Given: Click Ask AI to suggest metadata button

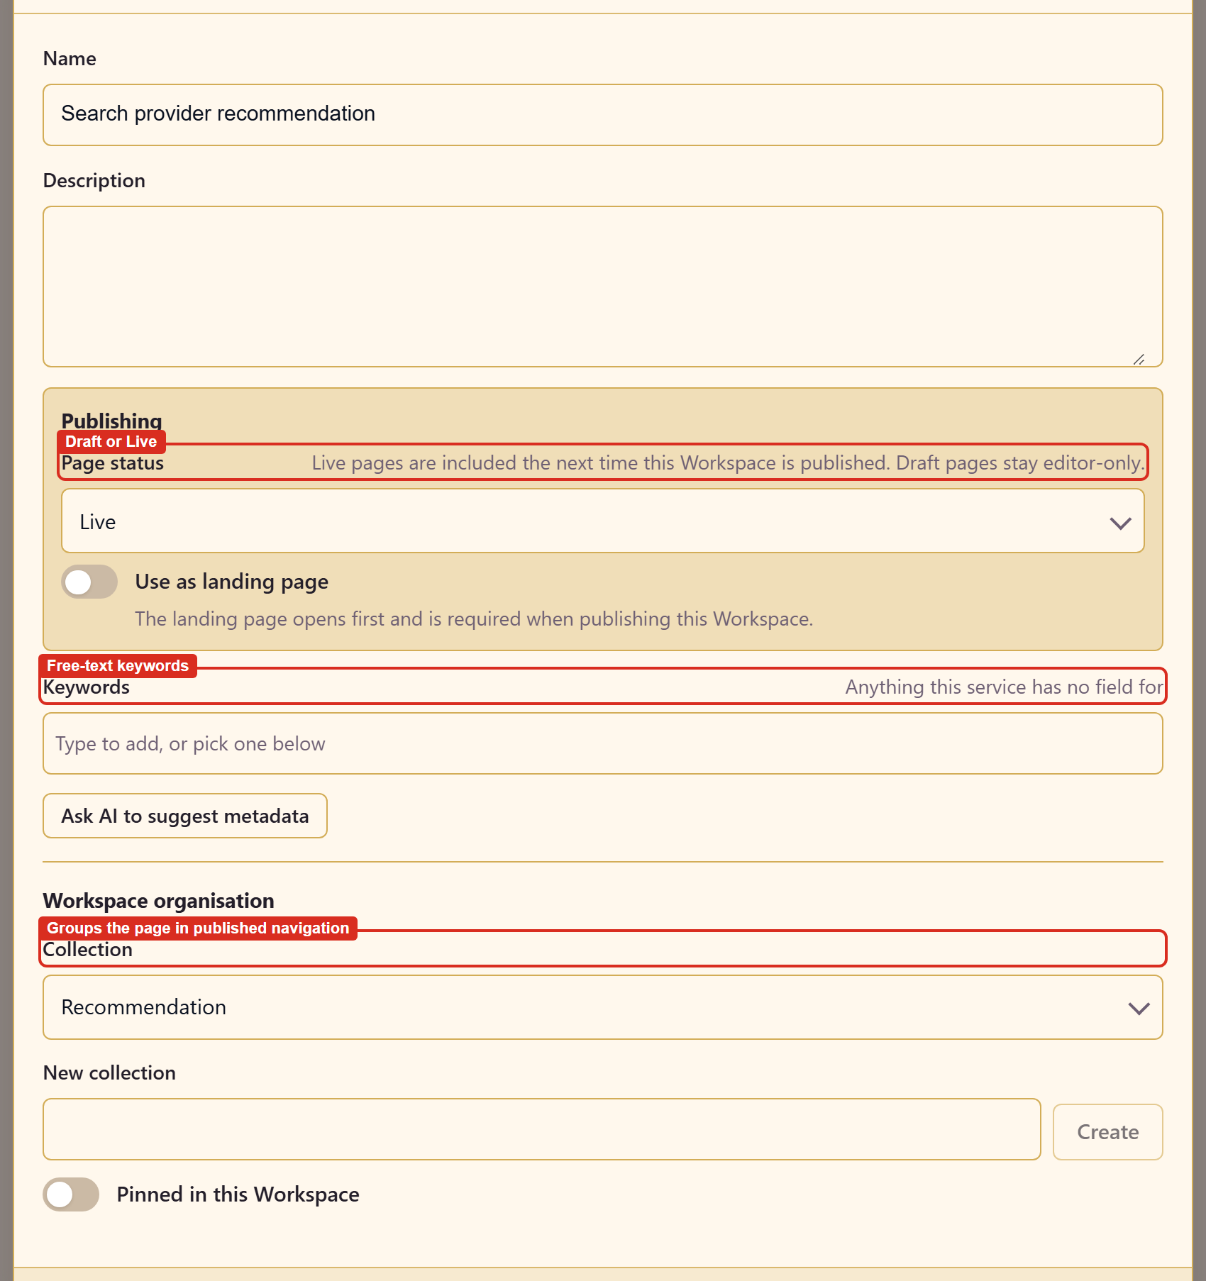Looking at the screenshot, I should pyautogui.click(x=185, y=816).
